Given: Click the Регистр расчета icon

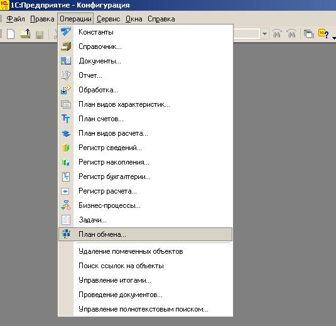Looking at the screenshot, I should (65, 191).
